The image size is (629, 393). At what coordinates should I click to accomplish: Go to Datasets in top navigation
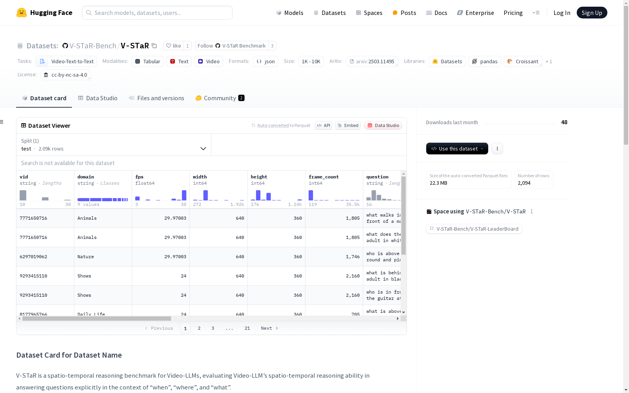[329, 13]
